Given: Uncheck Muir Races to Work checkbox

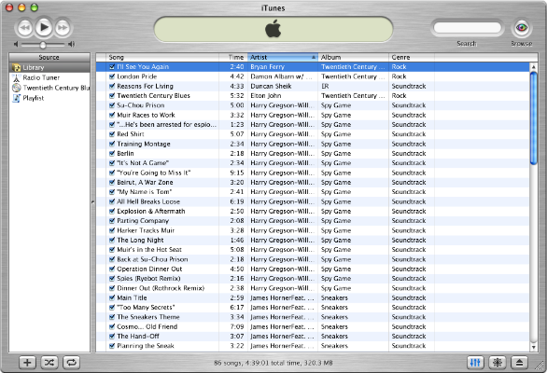Looking at the screenshot, I should 112,115.
